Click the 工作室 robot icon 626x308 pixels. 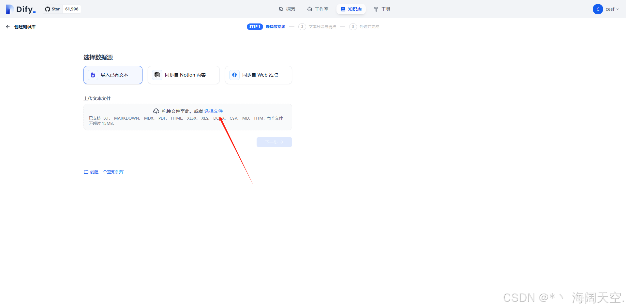(x=310, y=9)
